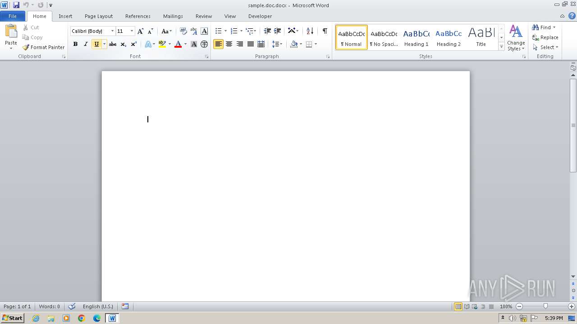
Task: Open the File tab
Action: 13,16
